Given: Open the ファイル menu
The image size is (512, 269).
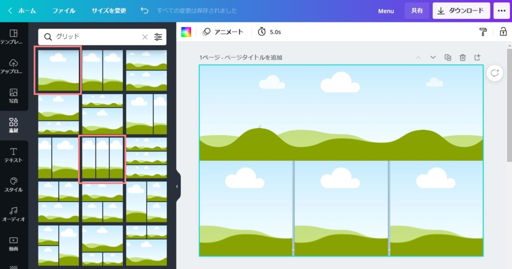Looking at the screenshot, I should coord(63,10).
